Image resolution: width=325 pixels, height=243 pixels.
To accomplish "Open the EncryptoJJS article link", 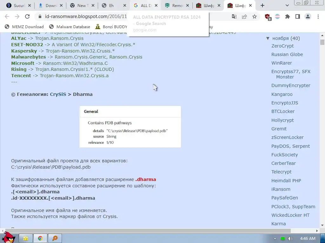I will click(285, 103).
